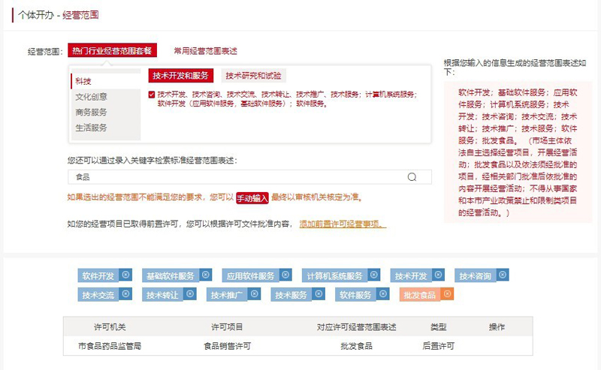
Task: Open 热门行业经营范围套餐 tab
Action: tap(112, 51)
